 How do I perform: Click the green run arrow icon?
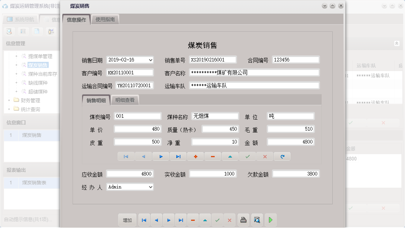coord(271,220)
